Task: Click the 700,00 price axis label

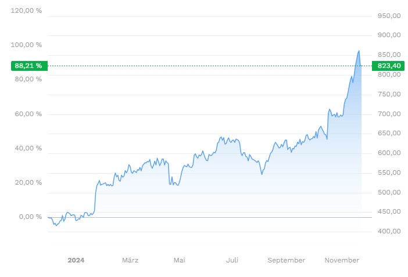Action: pos(389,114)
